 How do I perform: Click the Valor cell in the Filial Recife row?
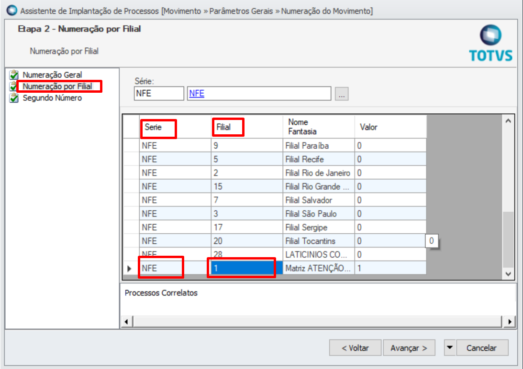coord(390,159)
